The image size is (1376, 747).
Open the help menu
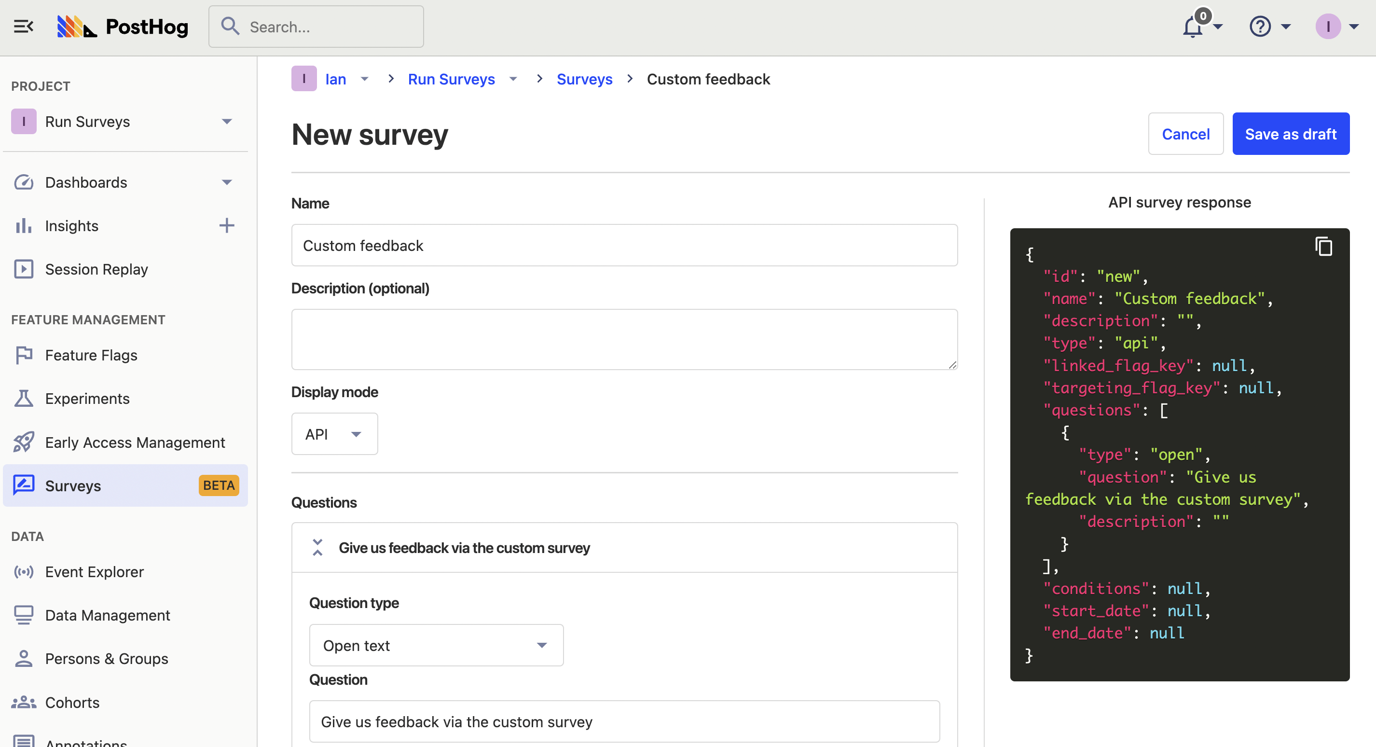pyautogui.click(x=1261, y=26)
